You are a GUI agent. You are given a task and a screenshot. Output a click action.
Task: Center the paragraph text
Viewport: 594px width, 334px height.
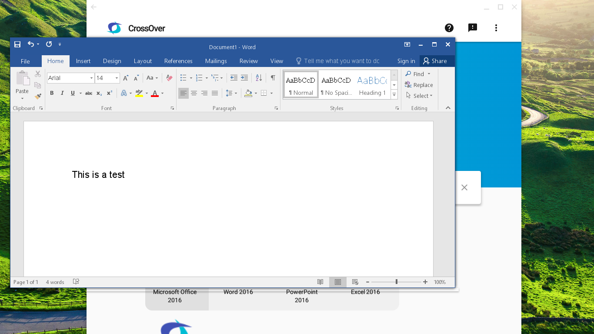194,93
